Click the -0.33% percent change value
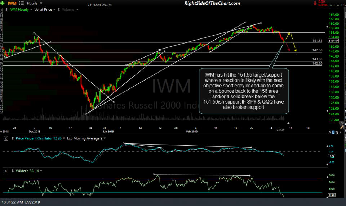Screen dimensions: 346x206 [x=322, y=5]
